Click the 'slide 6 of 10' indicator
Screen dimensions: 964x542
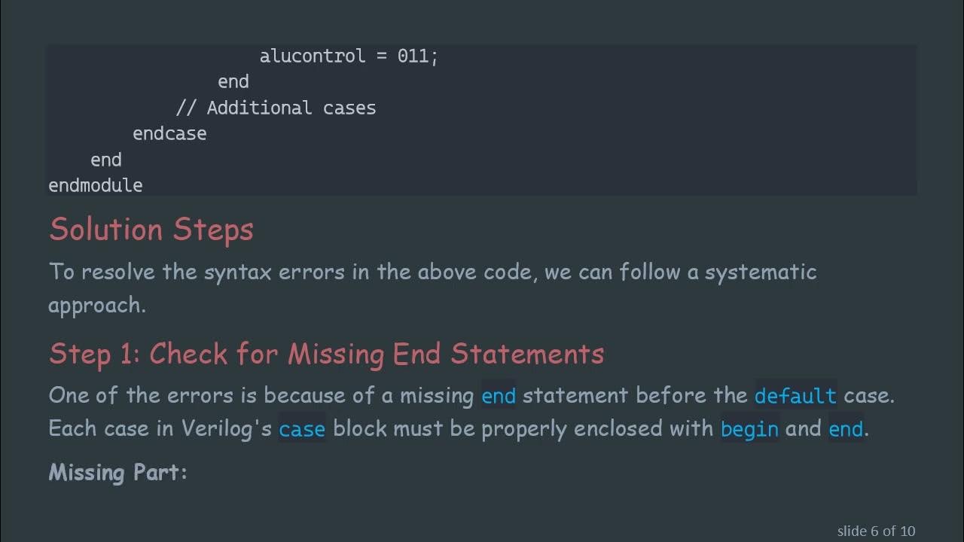(876, 531)
